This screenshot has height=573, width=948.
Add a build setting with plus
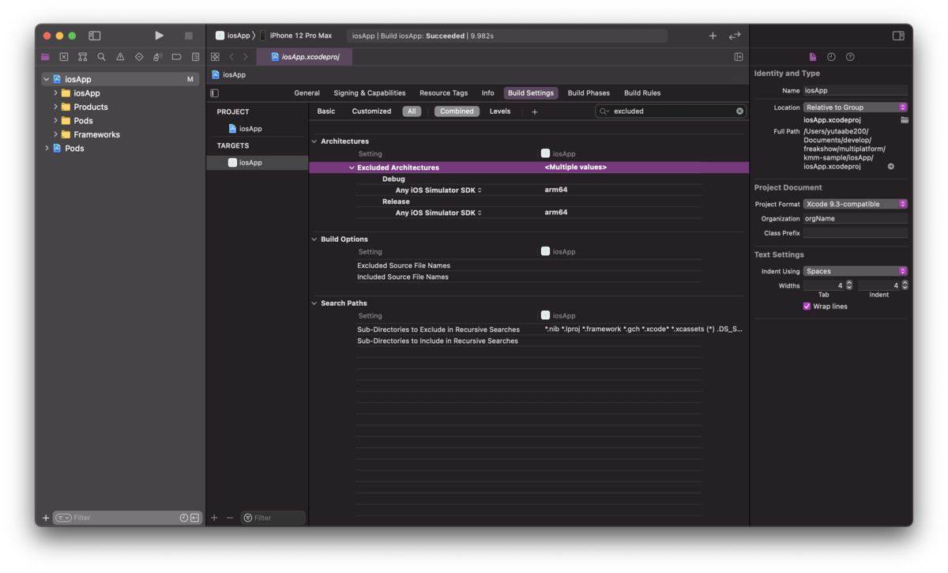(x=535, y=112)
